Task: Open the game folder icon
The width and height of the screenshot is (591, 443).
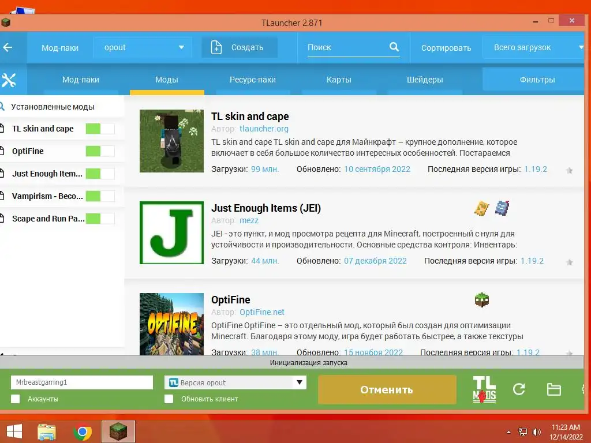Action: click(553, 389)
